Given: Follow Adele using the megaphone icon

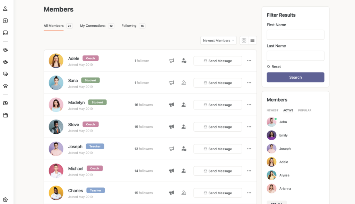Looking at the screenshot, I should pyautogui.click(x=171, y=61).
